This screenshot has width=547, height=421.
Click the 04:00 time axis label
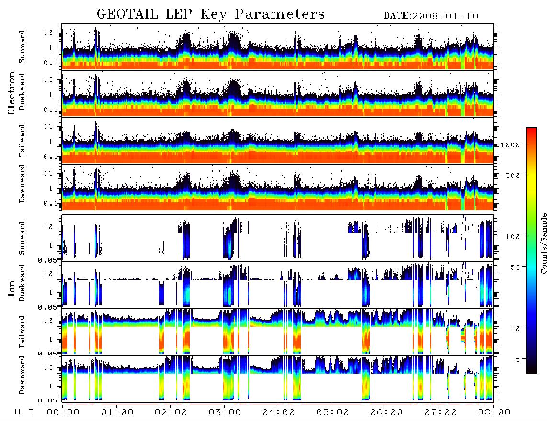[279, 413]
